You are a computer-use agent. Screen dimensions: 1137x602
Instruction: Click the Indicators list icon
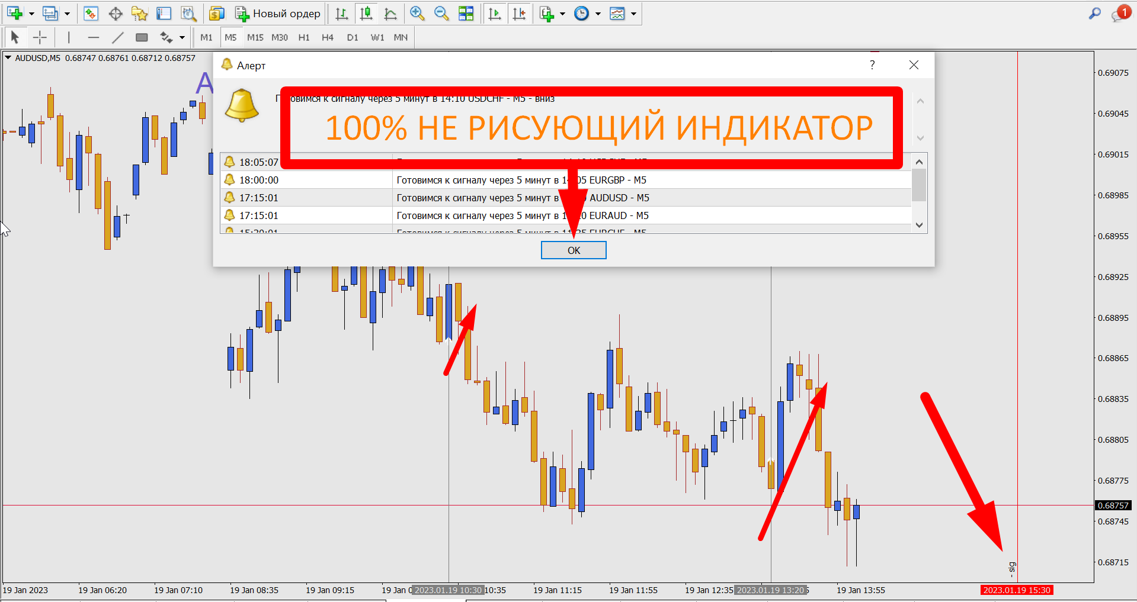click(547, 13)
